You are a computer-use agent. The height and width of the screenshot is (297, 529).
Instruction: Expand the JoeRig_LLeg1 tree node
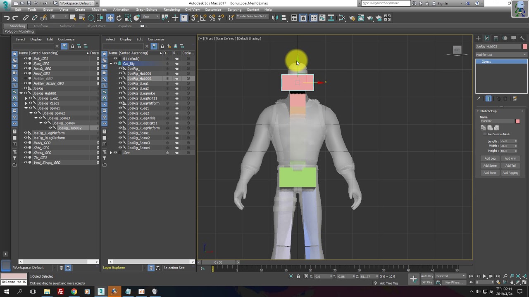click(26, 98)
